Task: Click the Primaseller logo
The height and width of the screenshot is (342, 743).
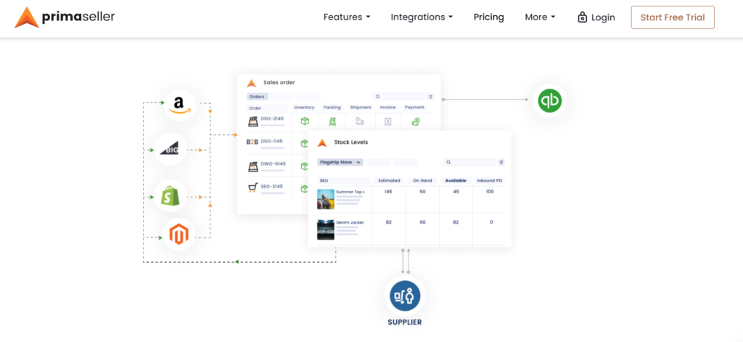Action: pyautogui.click(x=65, y=17)
